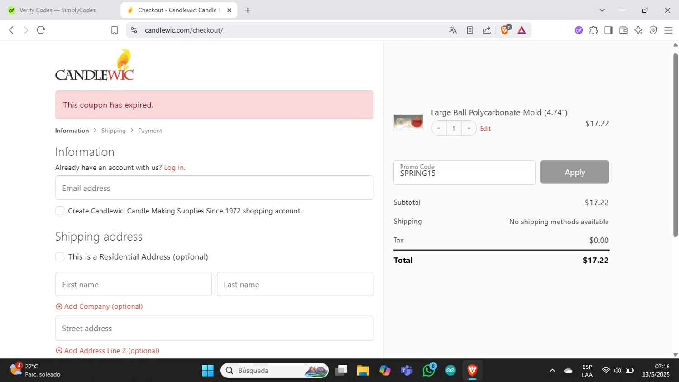The height and width of the screenshot is (382, 679).
Task: Check This is a Residential Address box
Action: point(60,257)
